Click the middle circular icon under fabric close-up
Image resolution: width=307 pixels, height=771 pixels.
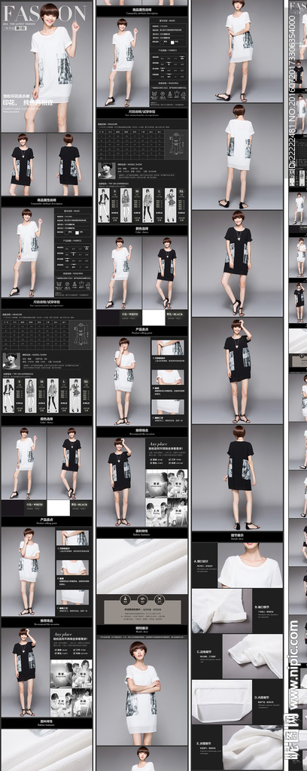(142, 599)
